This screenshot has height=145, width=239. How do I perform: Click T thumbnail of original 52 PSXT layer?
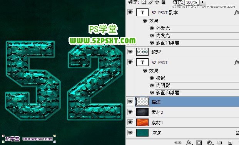point(142,62)
